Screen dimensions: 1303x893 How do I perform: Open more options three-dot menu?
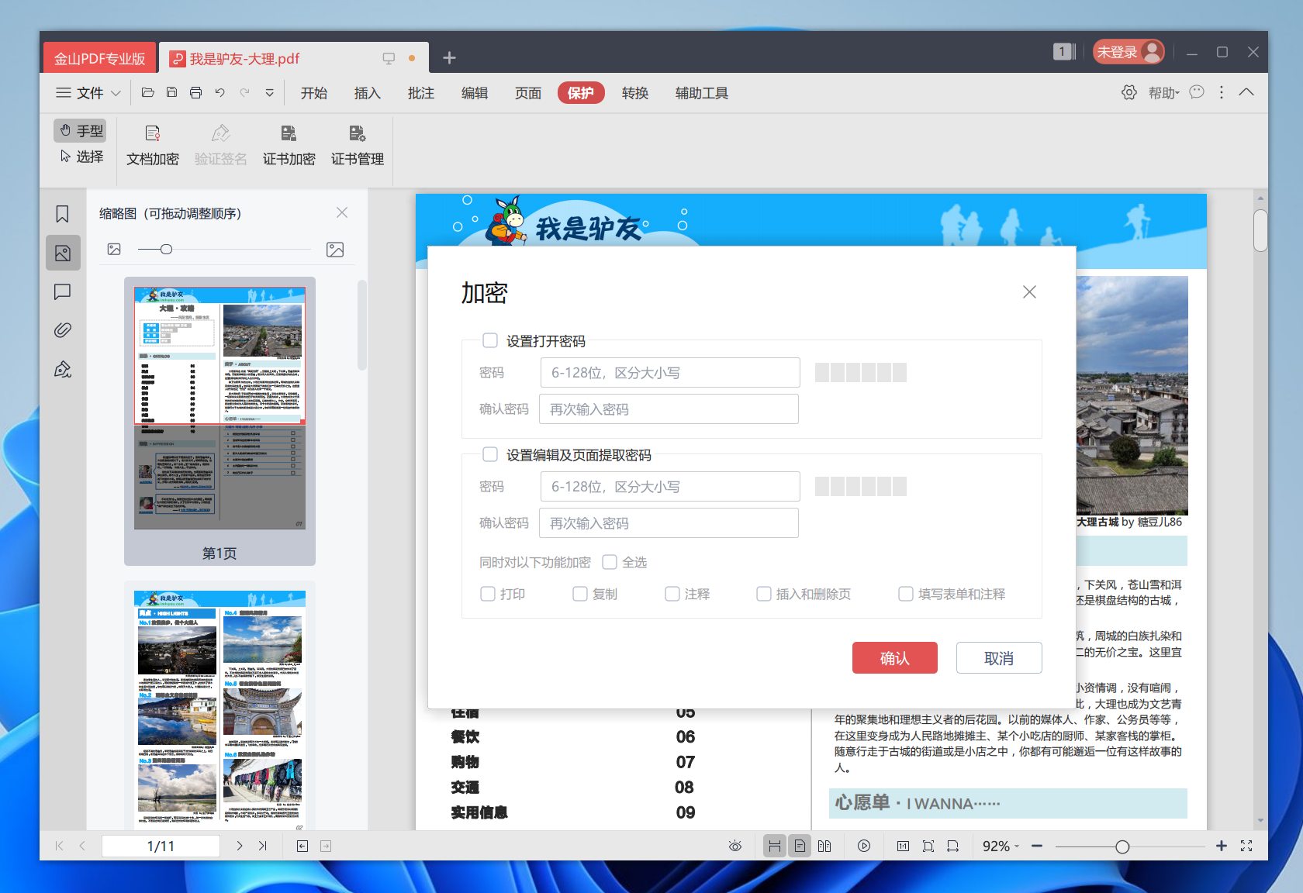point(1222,92)
